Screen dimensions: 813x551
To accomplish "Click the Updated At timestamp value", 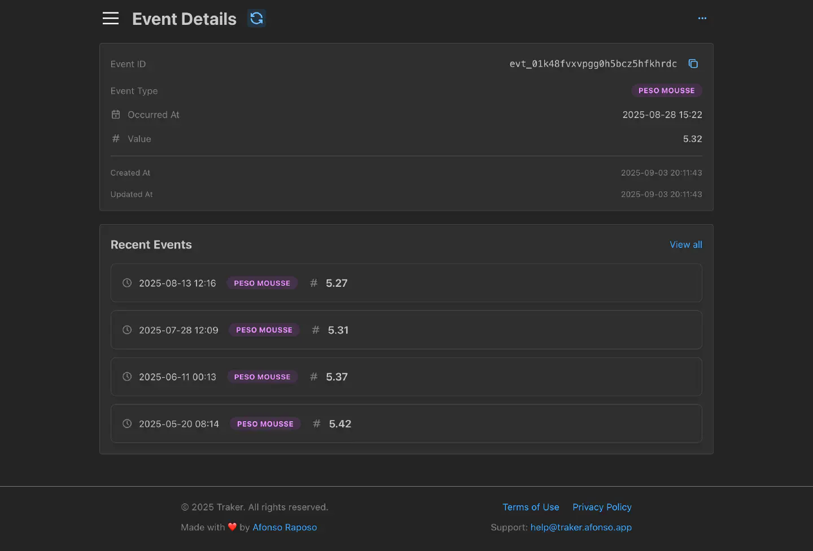I will pyautogui.click(x=662, y=194).
